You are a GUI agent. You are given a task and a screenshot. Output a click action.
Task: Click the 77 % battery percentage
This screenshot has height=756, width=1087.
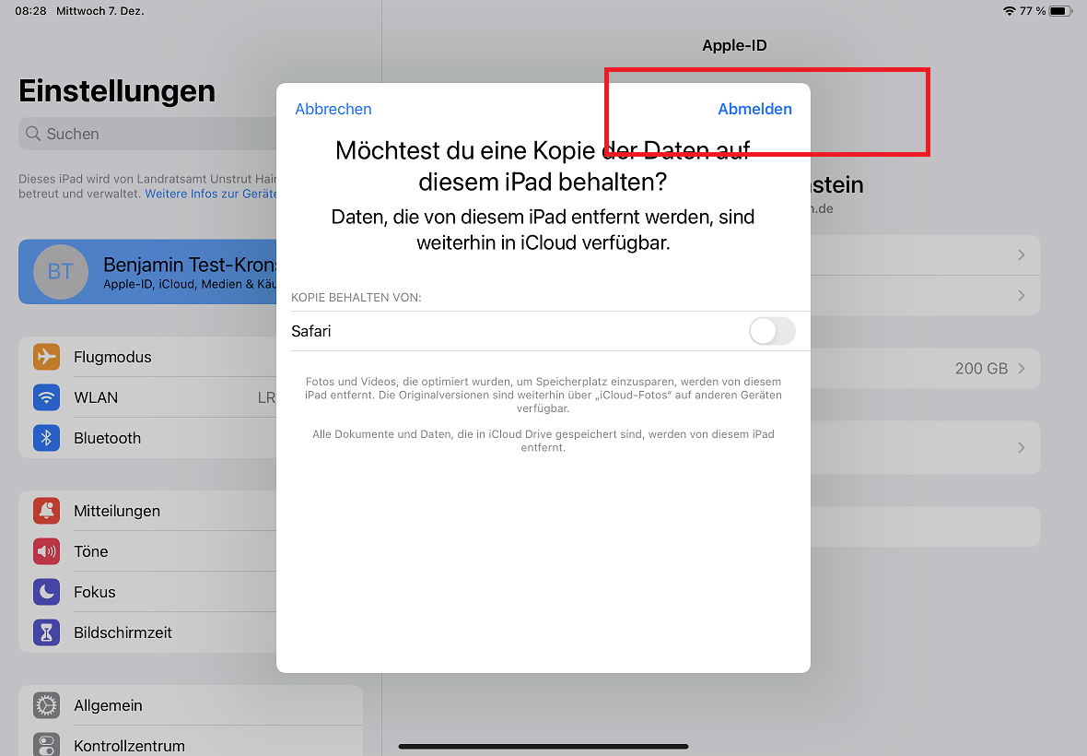(1033, 11)
